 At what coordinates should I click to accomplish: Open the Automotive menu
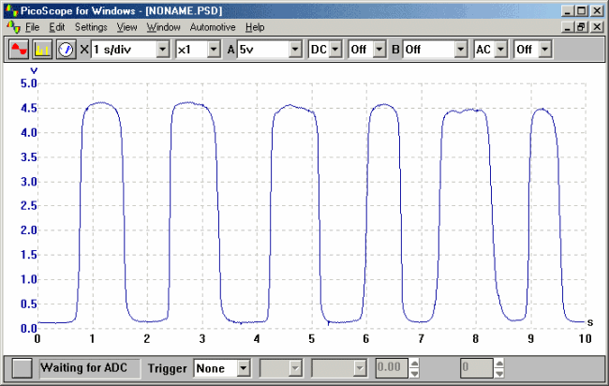pyautogui.click(x=213, y=27)
